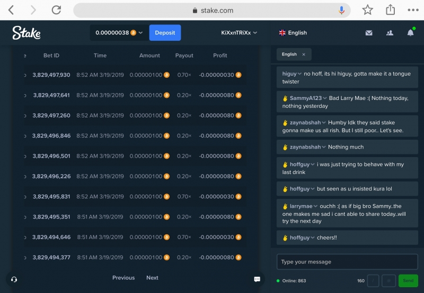Click the Next page link
424x293 pixels.
coord(152,278)
